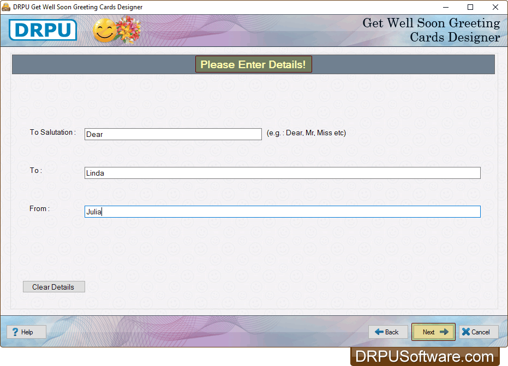Click the blue X Cancel icon
This screenshot has width=508, height=366.
(466, 332)
